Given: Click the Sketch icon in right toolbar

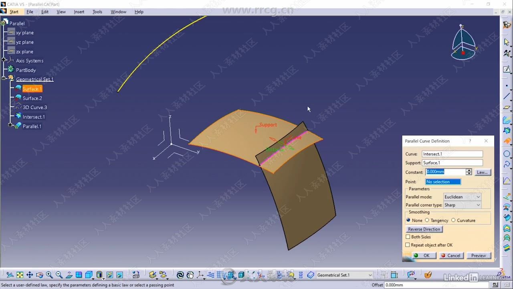Looking at the screenshot, I should 507,69.
